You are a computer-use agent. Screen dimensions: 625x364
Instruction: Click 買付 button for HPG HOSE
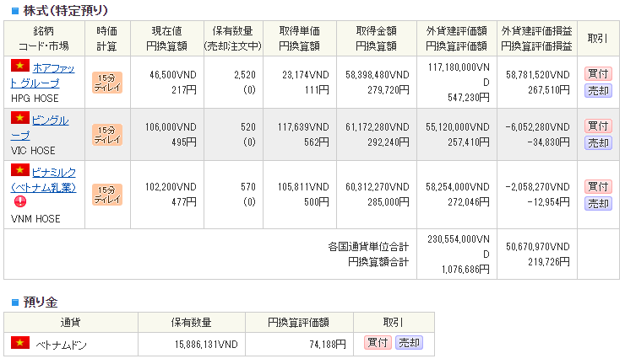point(598,73)
